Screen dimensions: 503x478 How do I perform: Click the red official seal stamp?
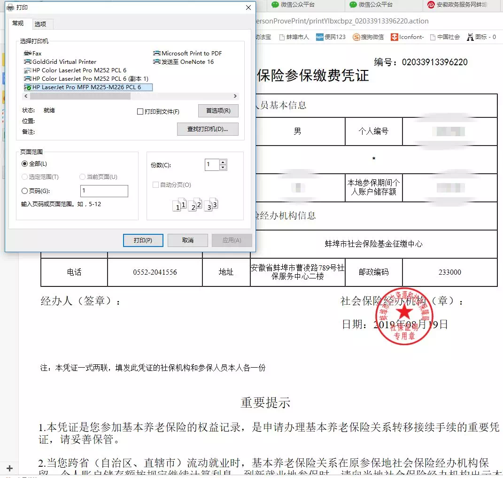click(404, 316)
